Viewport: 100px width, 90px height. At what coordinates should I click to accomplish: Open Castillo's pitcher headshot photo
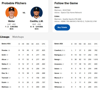[x=36, y=13]
